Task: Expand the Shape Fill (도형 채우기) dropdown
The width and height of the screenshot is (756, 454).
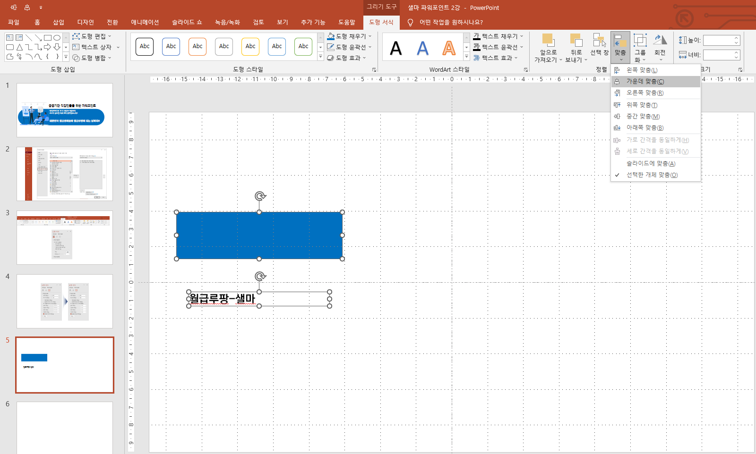Action: tap(370, 36)
